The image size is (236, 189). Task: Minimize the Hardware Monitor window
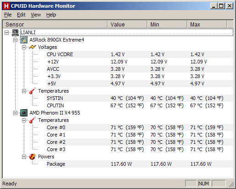(x=214, y=6)
